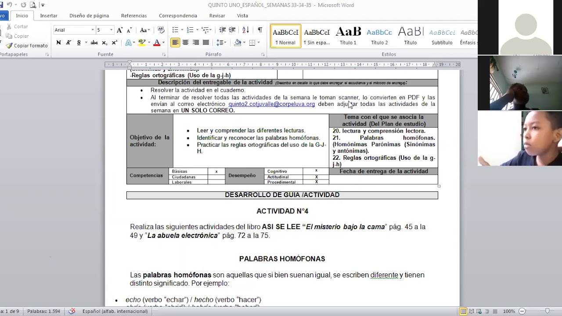The width and height of the screenshot is (562, 316).
Task: Open the Change Case (Aa) menu
Action: pyautogui.click(x=144, y=30)
